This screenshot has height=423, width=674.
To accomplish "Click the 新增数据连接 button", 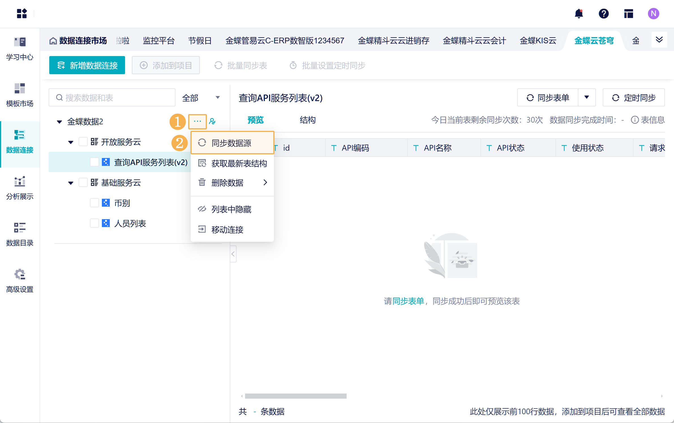I will click(x=87, y=65).
